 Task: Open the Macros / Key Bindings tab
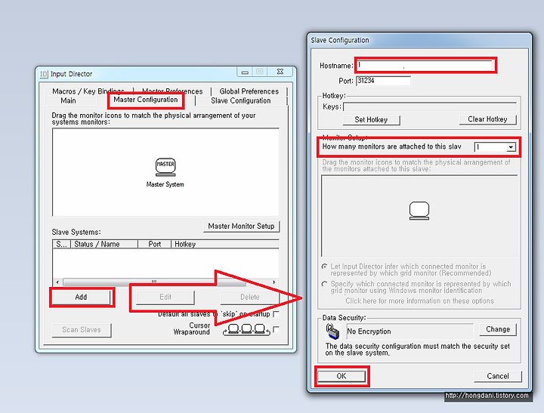(x=88, y=91)
